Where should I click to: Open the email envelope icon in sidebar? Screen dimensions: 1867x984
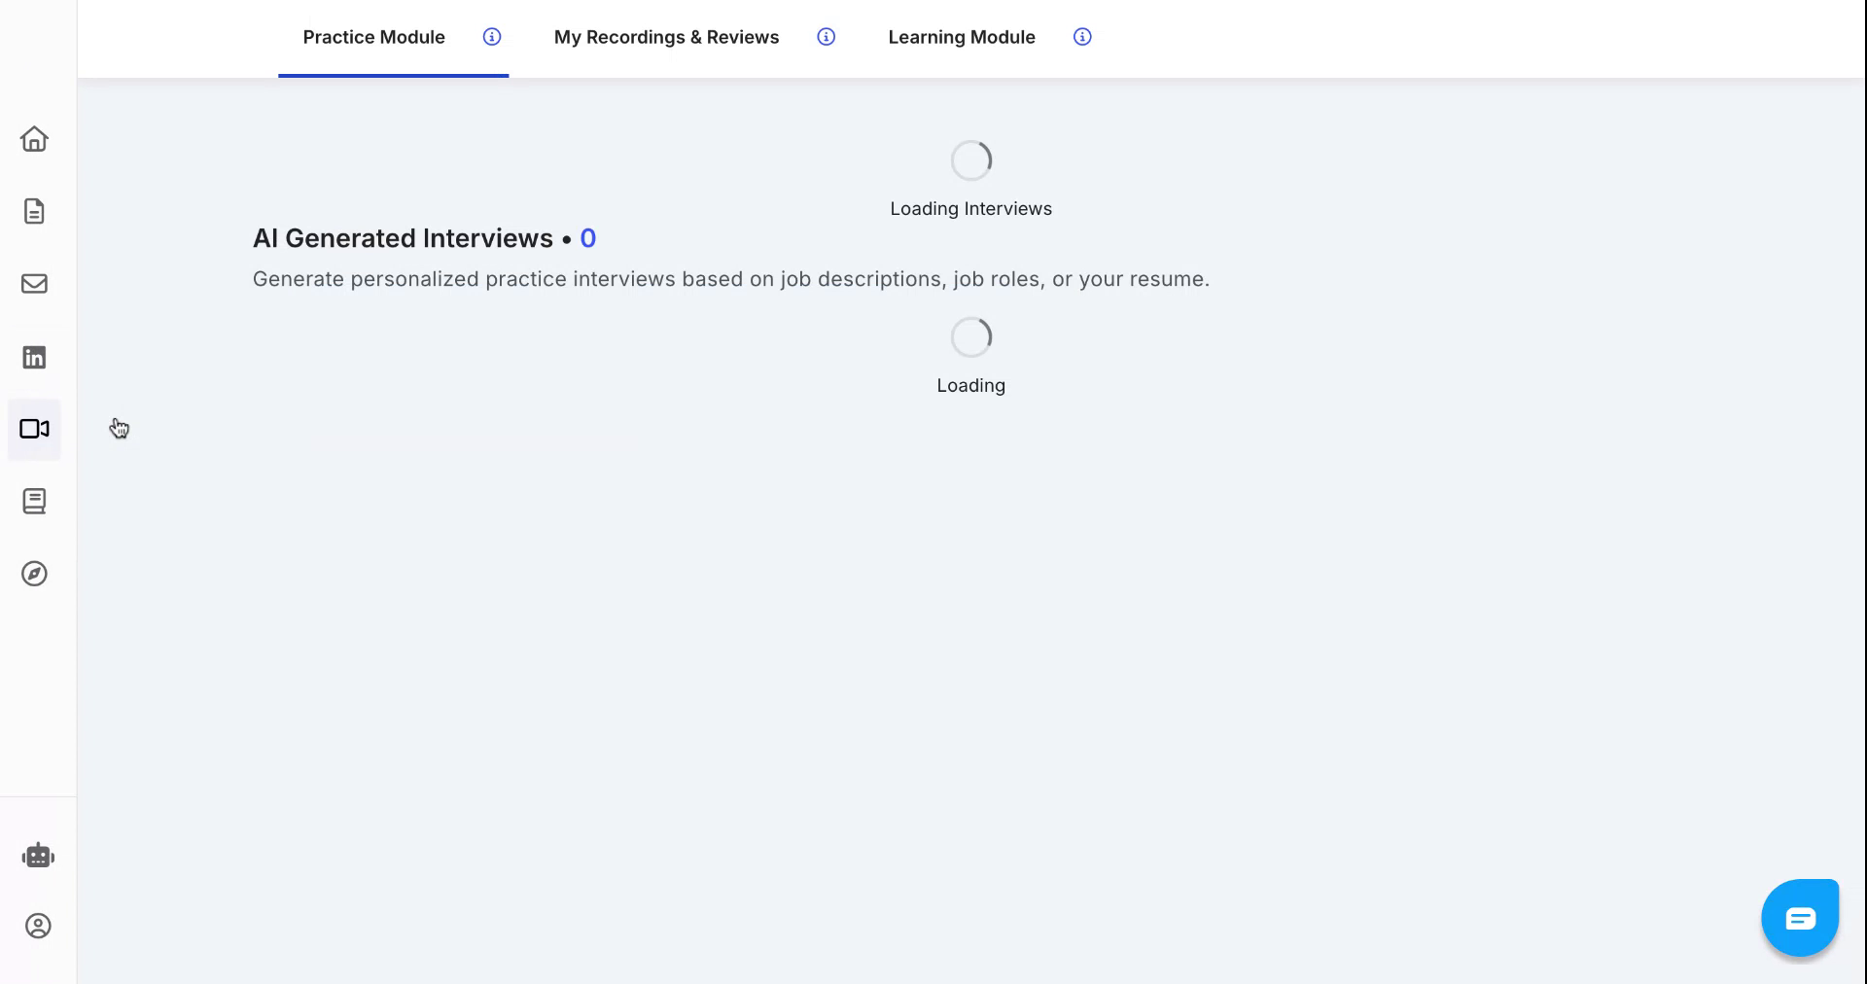[34, 284]
